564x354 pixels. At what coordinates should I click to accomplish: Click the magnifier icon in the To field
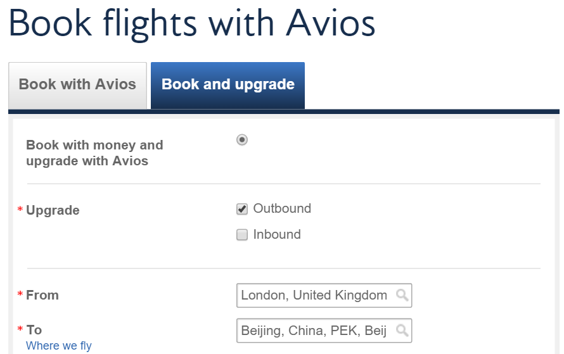402,331
